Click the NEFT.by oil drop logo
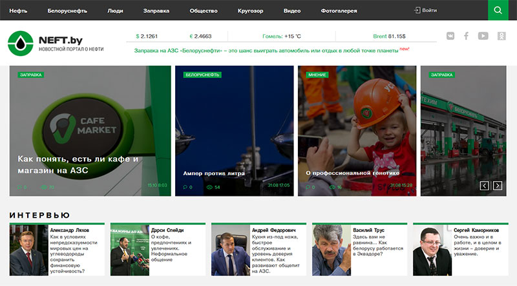Screen dimensions: 517x286 [x=21, y=43]
